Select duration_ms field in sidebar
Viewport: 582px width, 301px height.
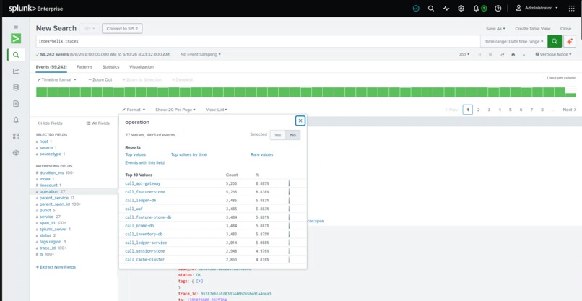point(51,173)
